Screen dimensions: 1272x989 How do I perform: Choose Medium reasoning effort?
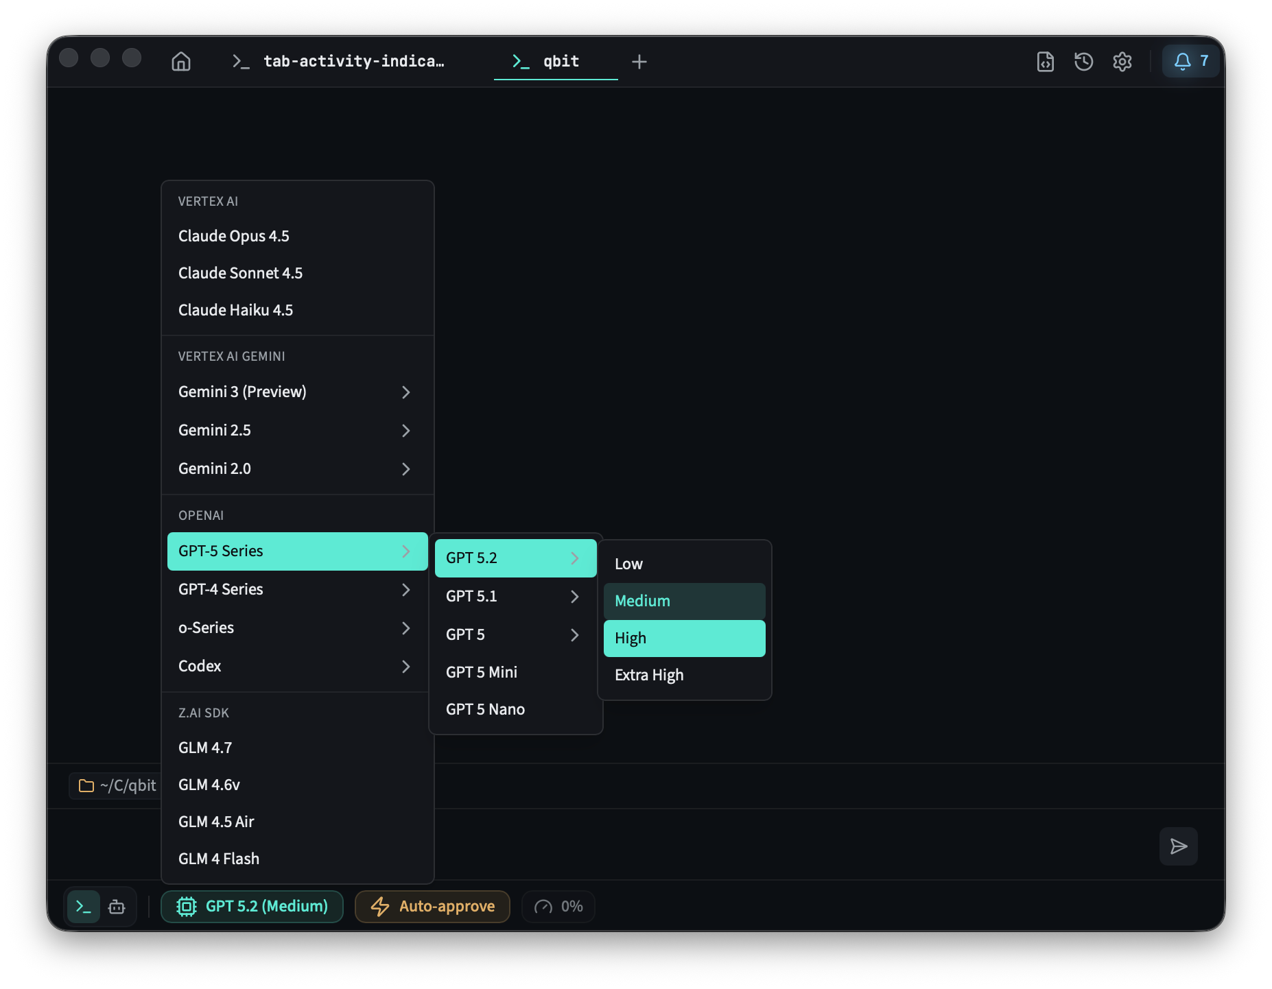tap(685, 601)
